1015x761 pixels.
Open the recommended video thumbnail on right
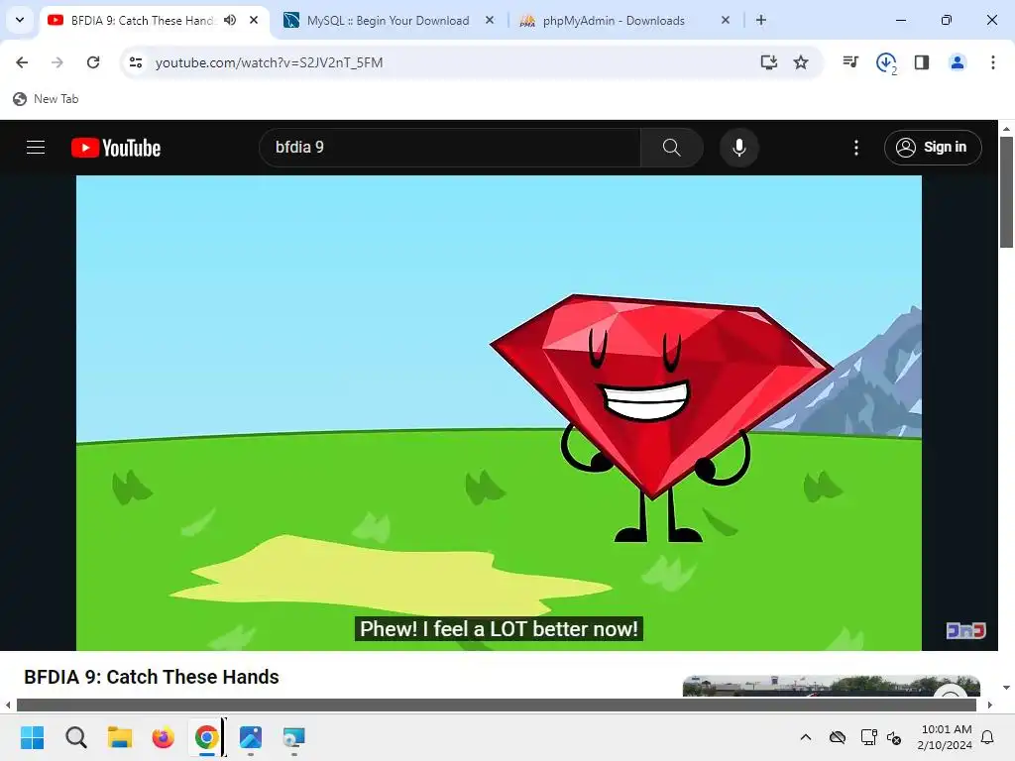pyautogui.click(x=832, y=686)
